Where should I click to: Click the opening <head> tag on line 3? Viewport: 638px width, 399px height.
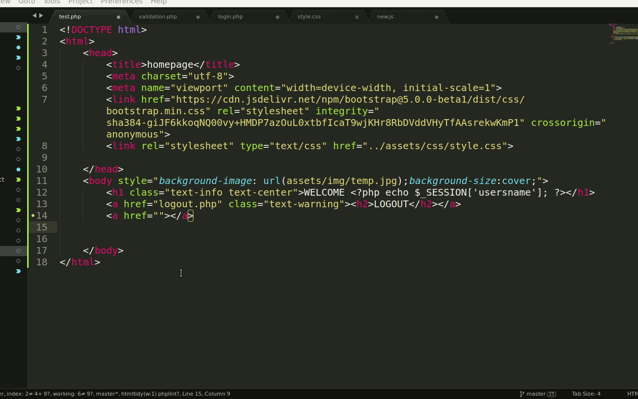coord(100,53)
